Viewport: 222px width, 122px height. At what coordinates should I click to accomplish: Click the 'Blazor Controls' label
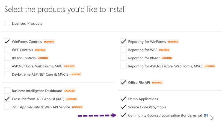click(x=24, y=58)
